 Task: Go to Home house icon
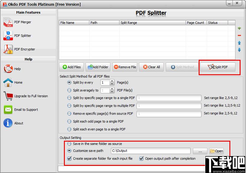tap(8, 82)
